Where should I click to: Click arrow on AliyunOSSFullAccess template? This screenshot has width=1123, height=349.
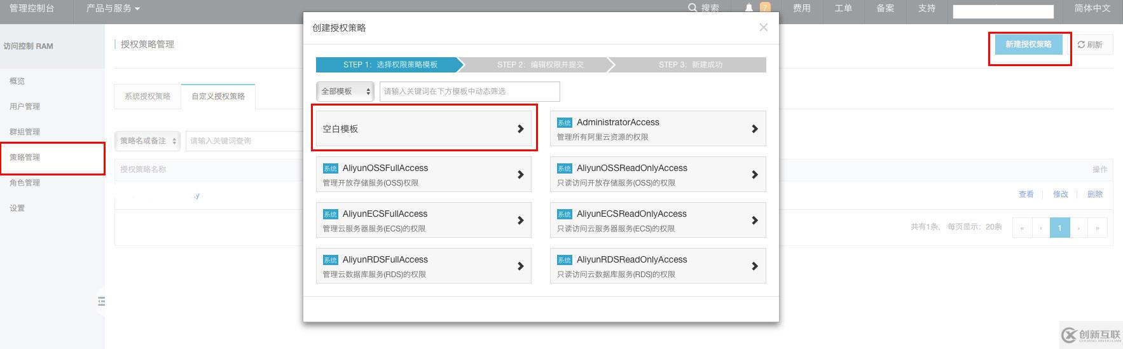[x=520, y=175]
